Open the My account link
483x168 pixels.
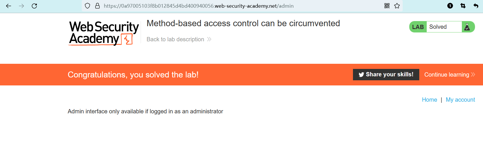[x=460, y=100]
